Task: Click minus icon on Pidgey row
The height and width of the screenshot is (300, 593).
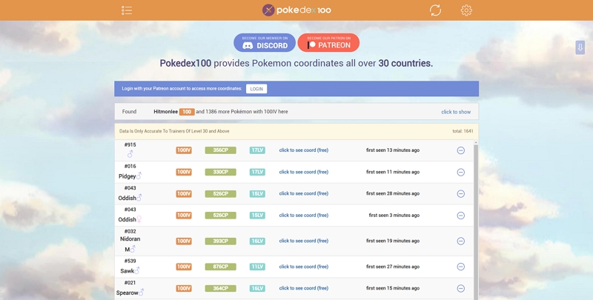Action: pyautogui.click(x=460, y=172)
